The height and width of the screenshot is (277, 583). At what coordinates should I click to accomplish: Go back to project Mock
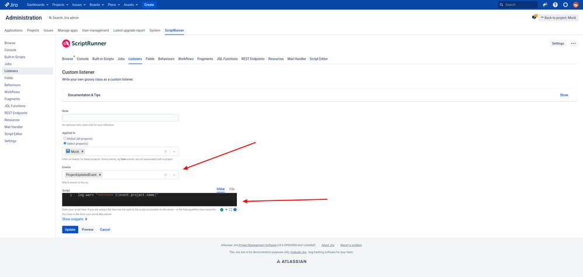tap(558, 18)
